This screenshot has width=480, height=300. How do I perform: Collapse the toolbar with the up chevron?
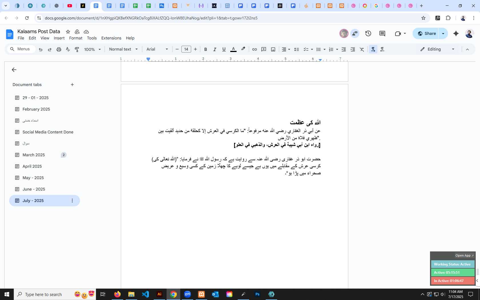[x=467, y=49]
